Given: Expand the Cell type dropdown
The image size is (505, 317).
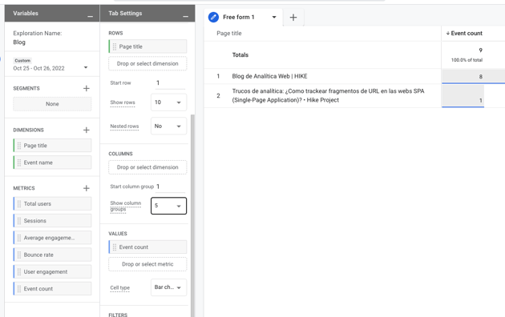Looking at the screenshot, I should click(168, 287).
